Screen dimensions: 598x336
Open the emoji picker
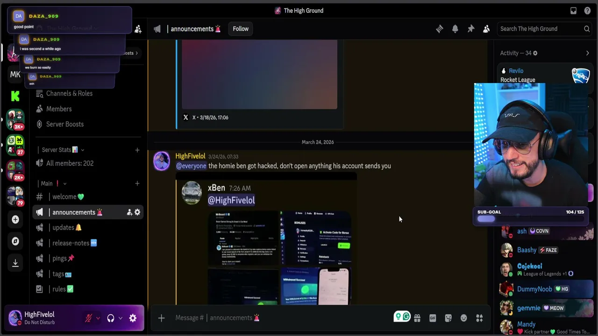[463, 318]
